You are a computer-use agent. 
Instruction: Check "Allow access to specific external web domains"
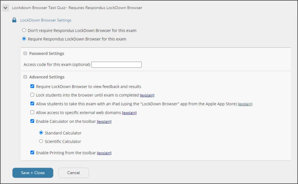point(32,112)
